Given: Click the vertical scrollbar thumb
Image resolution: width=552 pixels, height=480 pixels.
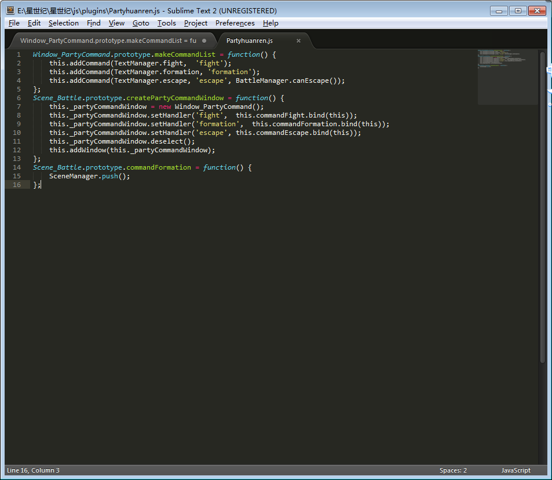Looking at the screenshot, I should point(543,208).
